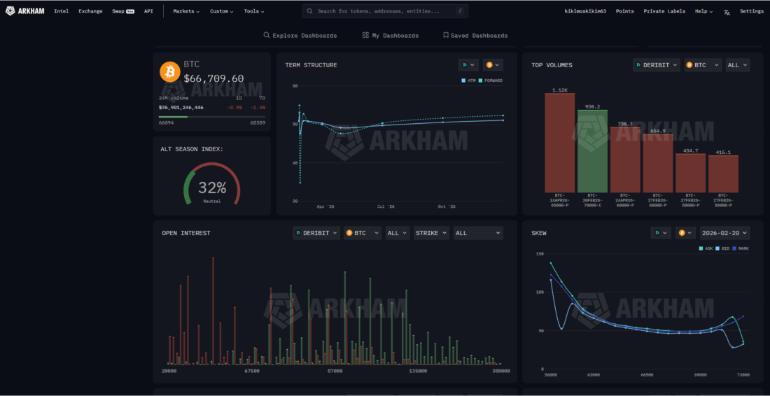770x396 pixels.
Task: Click the BTC price range progress bar
Action: [x=211, y=117]
